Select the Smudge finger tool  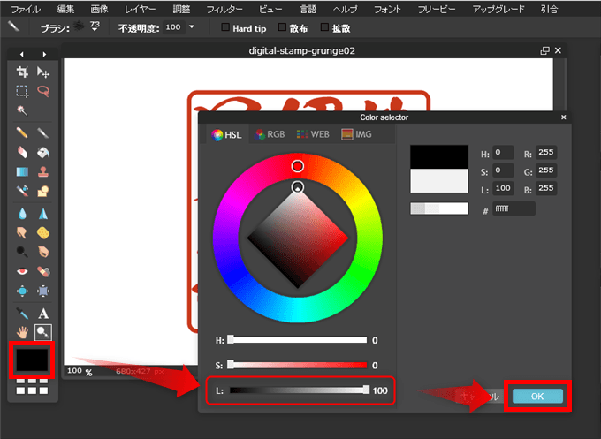(x=22, y=232)
